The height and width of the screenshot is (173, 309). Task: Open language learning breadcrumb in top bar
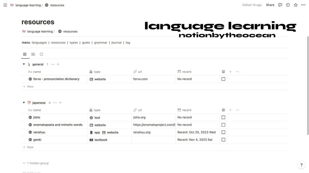[26, 5]
